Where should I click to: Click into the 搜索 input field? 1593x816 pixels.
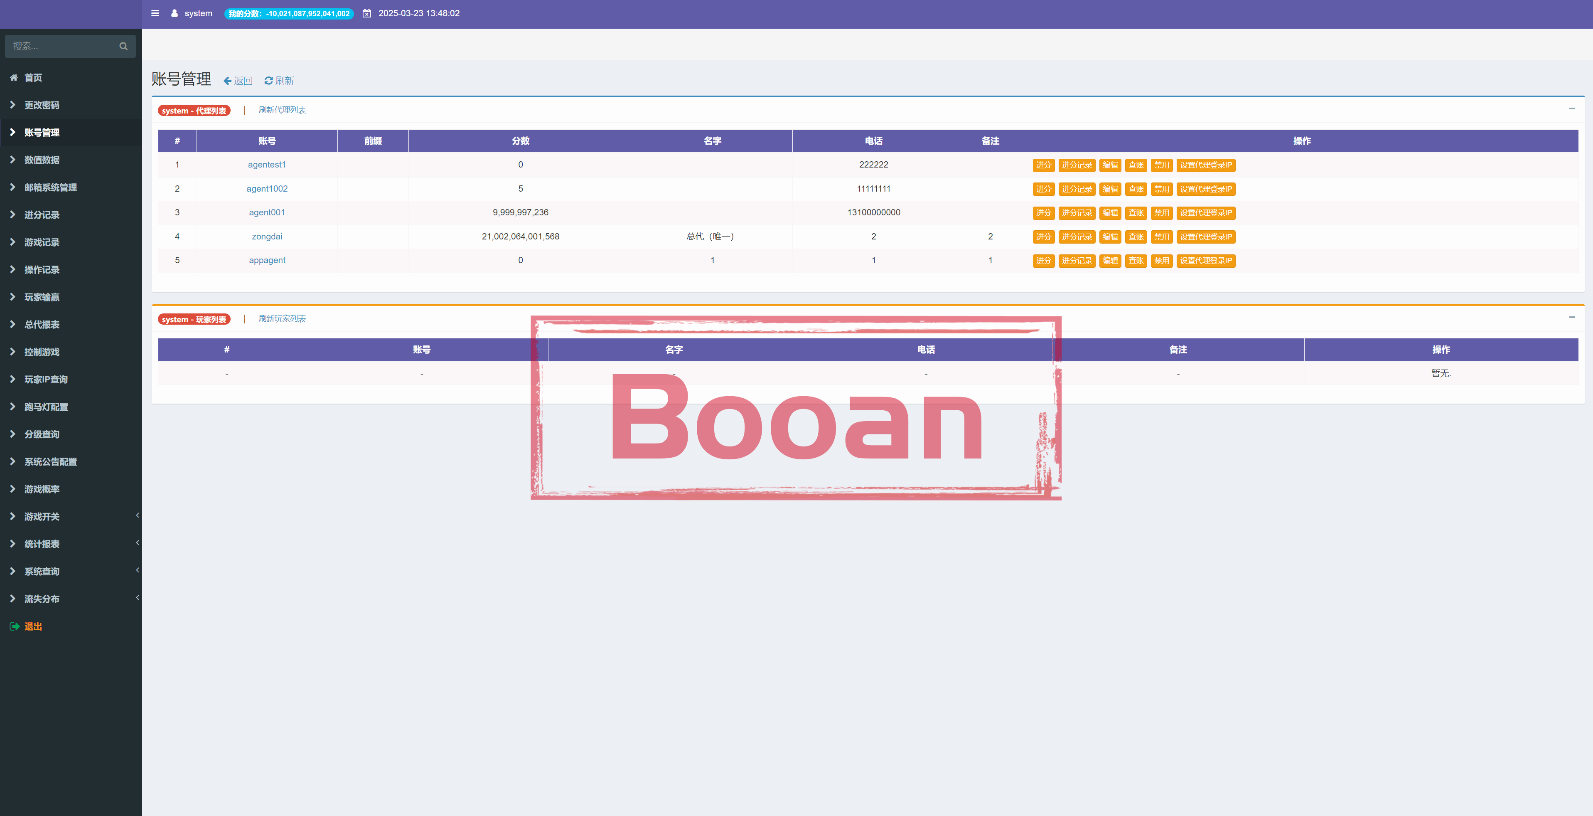(62, 47)
